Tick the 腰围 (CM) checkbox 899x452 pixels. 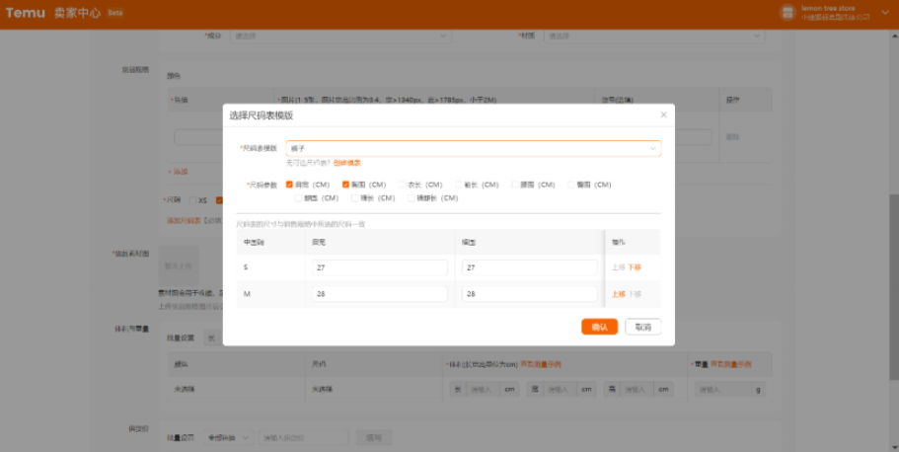[516, 185]
